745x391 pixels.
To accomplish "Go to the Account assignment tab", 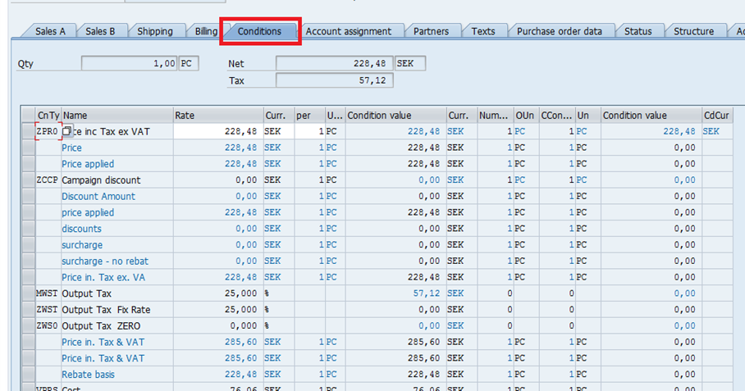I will [349, 31].
